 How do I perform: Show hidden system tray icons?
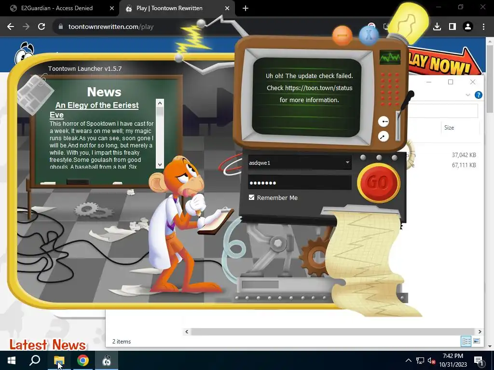pos(408,360)
